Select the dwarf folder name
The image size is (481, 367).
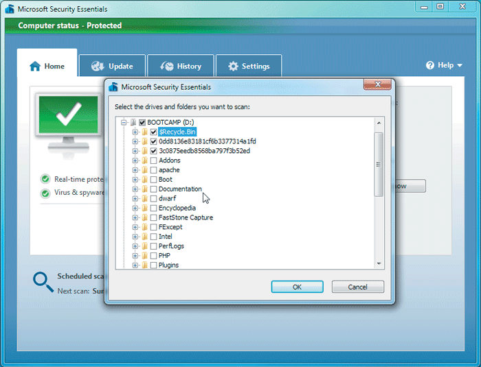[x=167, y=198]
